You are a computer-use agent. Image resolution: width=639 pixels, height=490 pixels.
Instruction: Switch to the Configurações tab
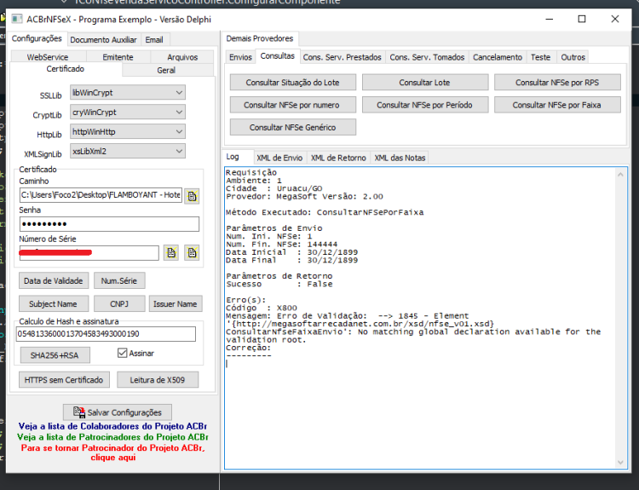click(37, 38)
